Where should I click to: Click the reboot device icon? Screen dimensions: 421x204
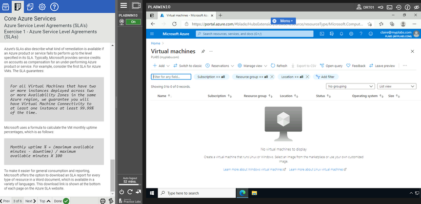click(x=130, y=192)
